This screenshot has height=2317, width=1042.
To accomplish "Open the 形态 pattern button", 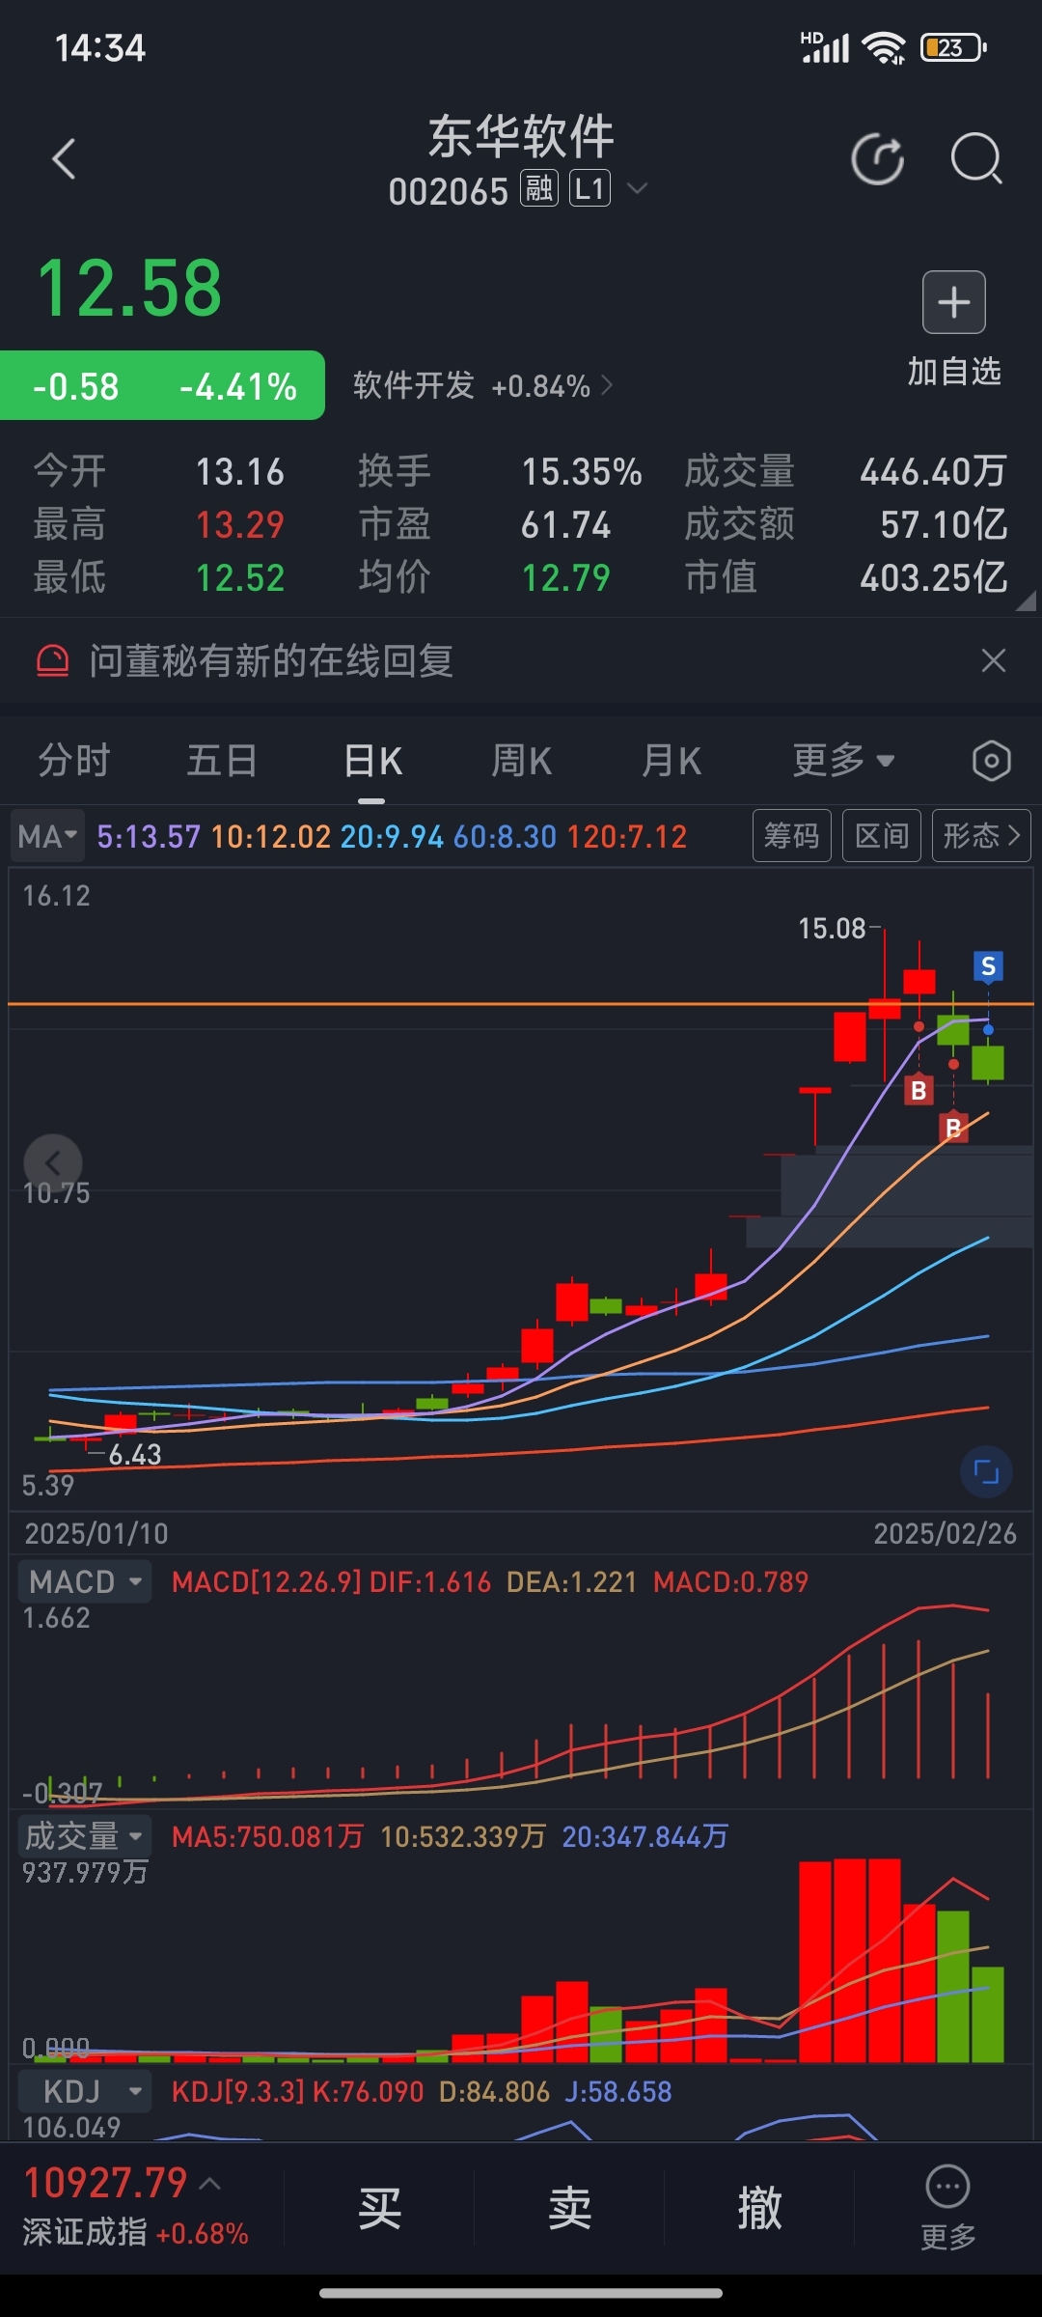I will tap(981, 835).
